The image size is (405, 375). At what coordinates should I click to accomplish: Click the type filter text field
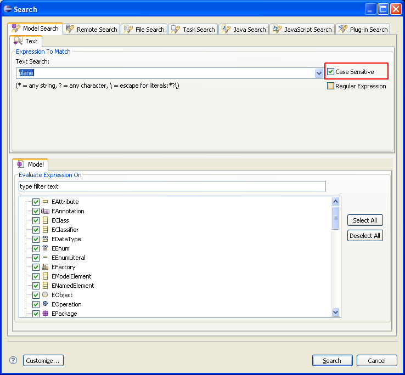(172, 186)
